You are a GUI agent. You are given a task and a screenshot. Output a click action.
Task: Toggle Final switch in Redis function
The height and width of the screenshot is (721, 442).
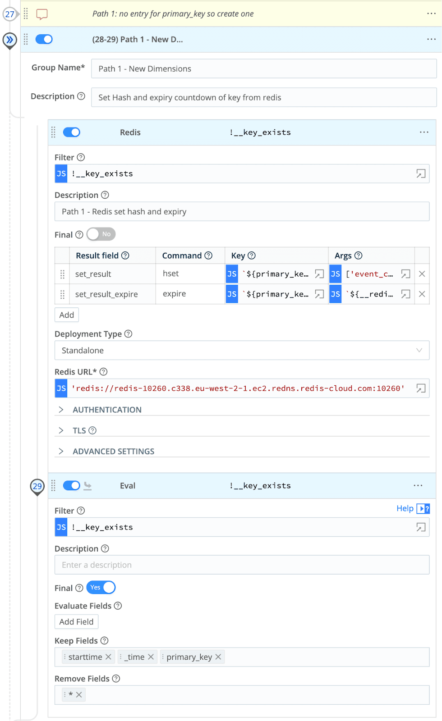[x=101, y=234]
